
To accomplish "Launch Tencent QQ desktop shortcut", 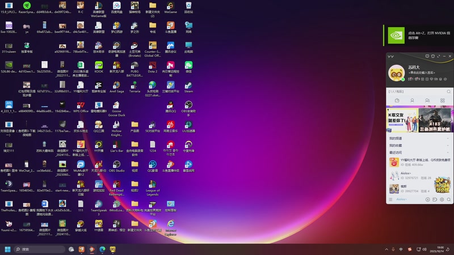I will click(171, 107).
